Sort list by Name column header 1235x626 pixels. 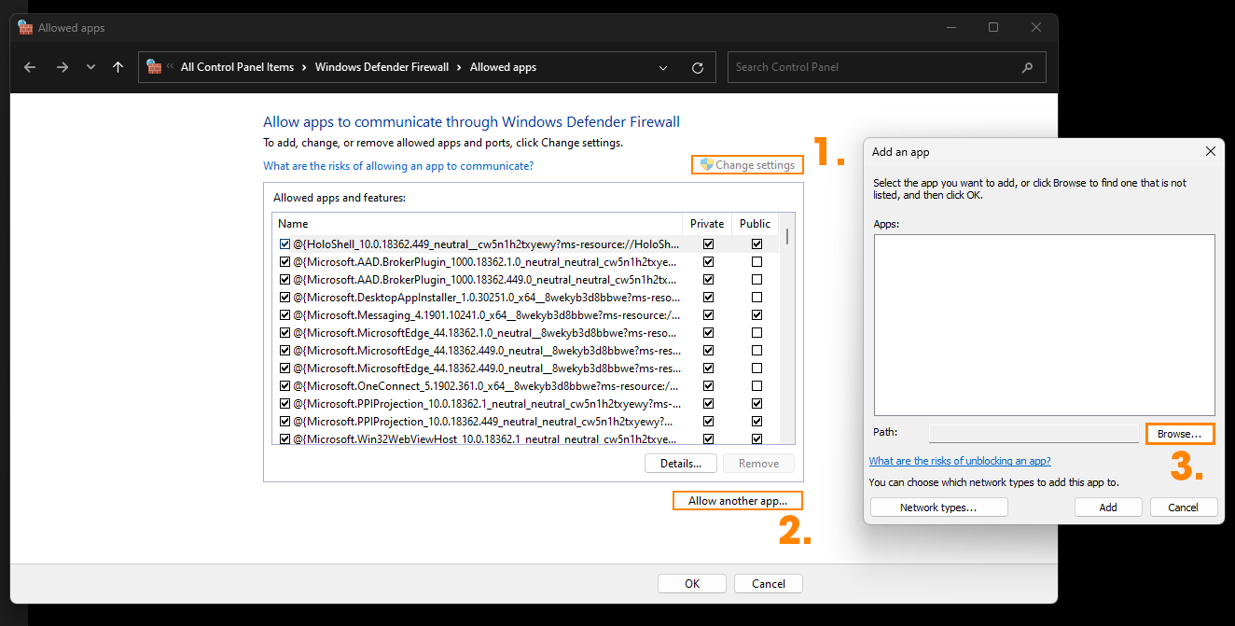click(477, 224)
